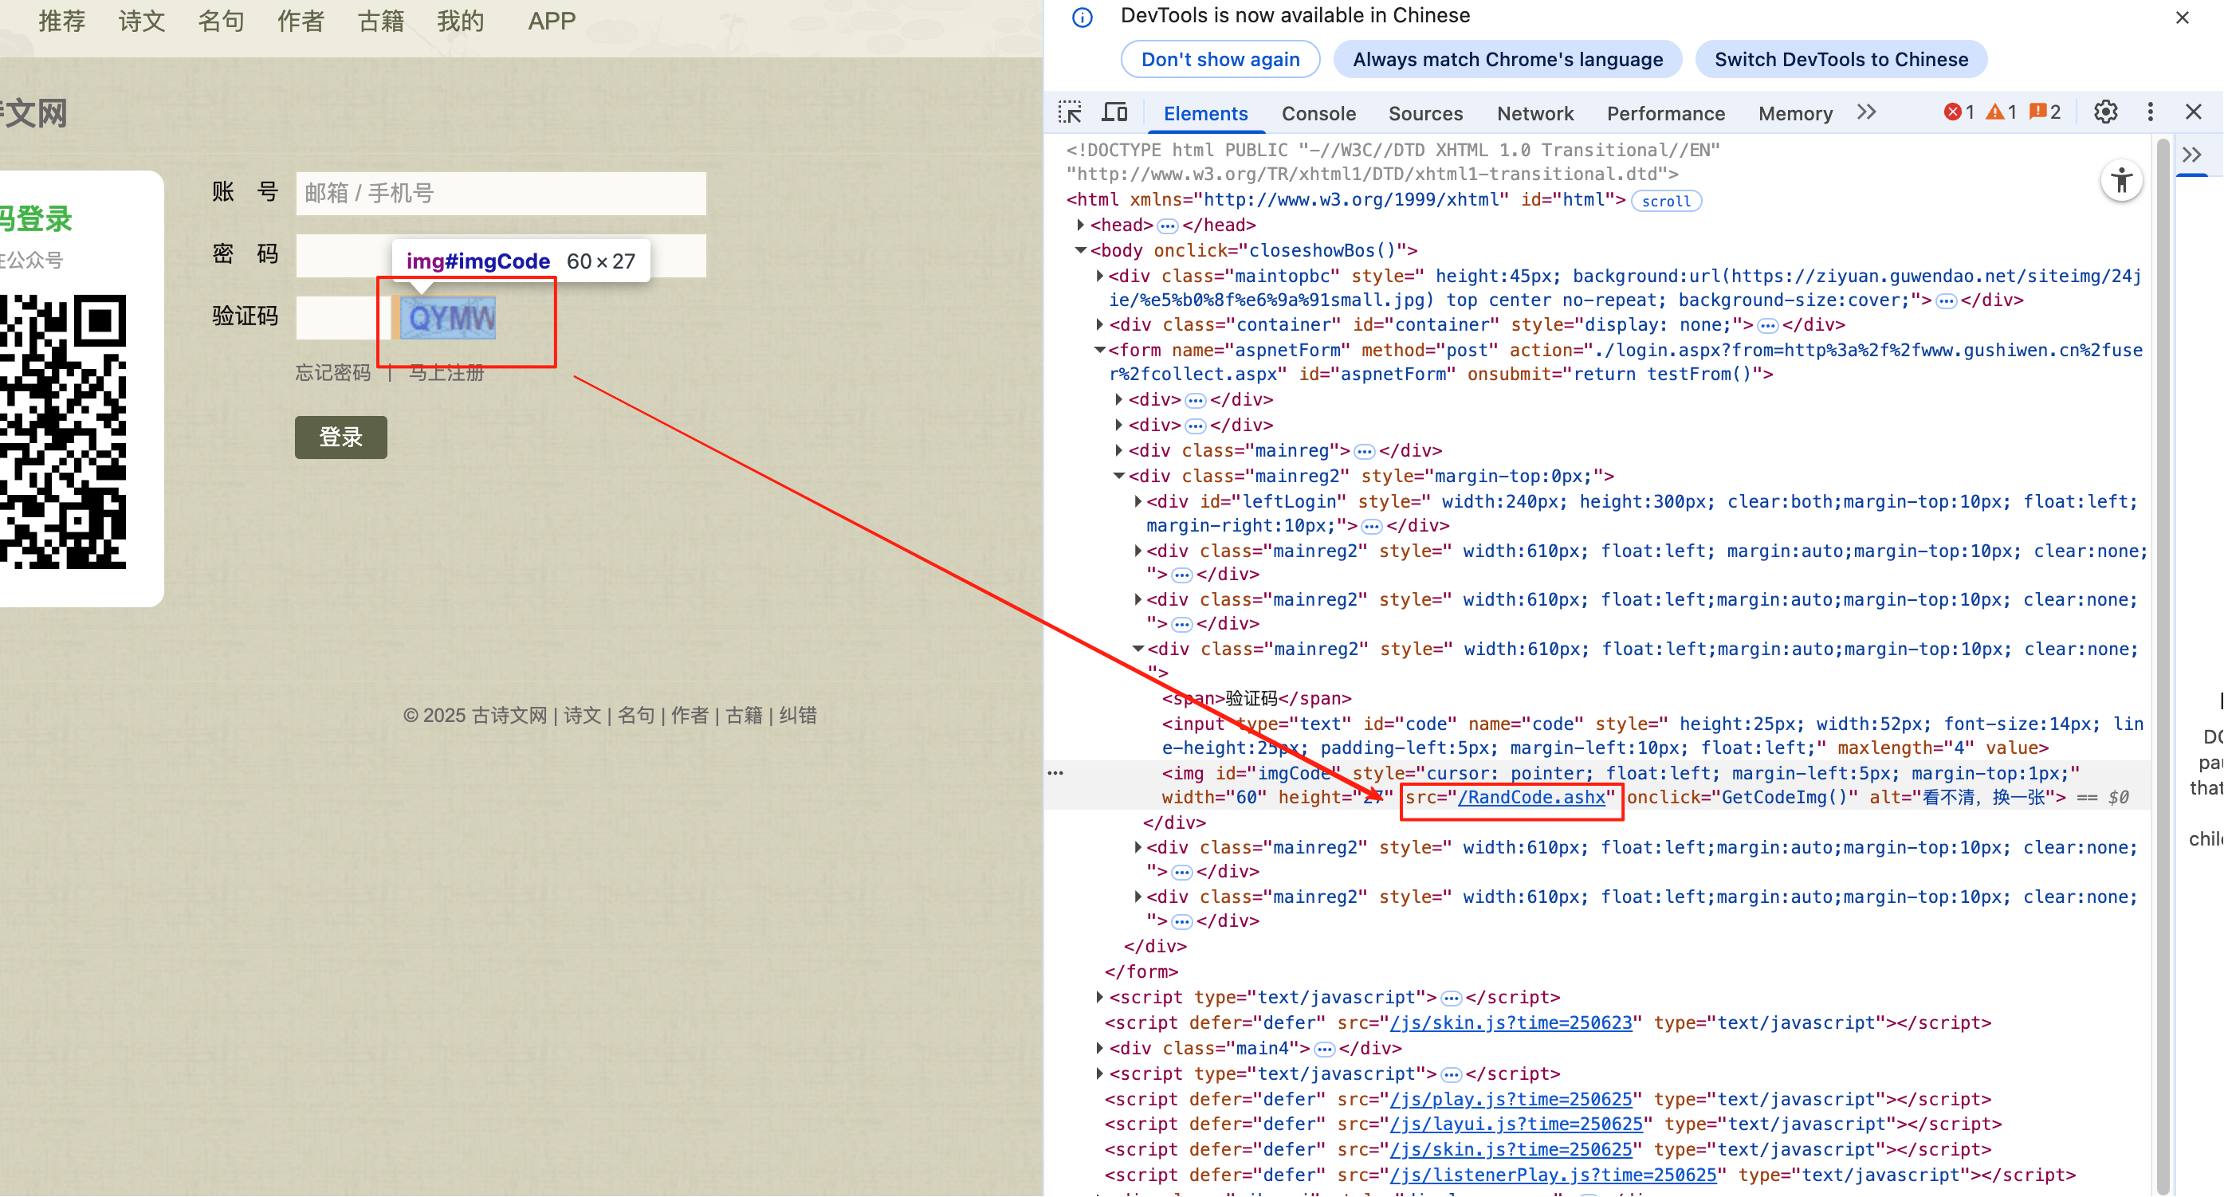Click Always match Chrome's language button
This screenshot has height=1197, width=2224.
pyautogui.click(x=1507, y=60)
